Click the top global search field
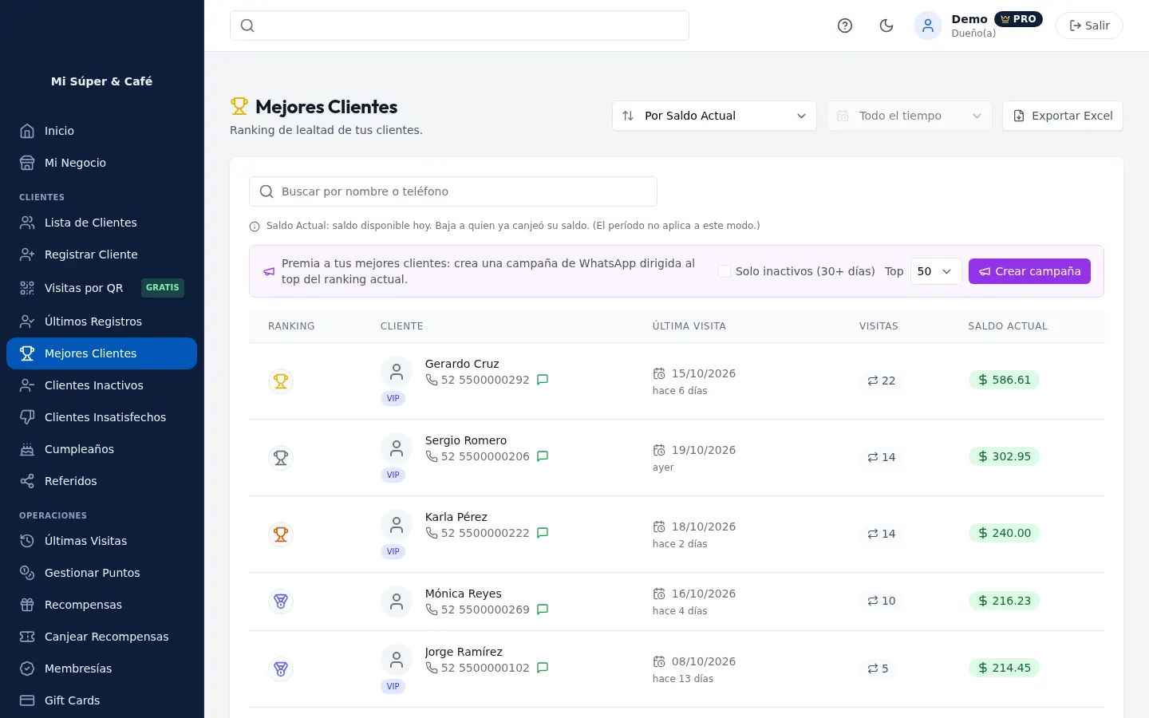 [460, 26]
